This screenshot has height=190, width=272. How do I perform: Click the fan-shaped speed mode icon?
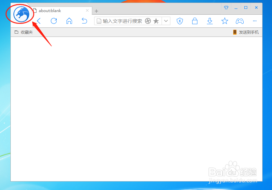(148, 21)
